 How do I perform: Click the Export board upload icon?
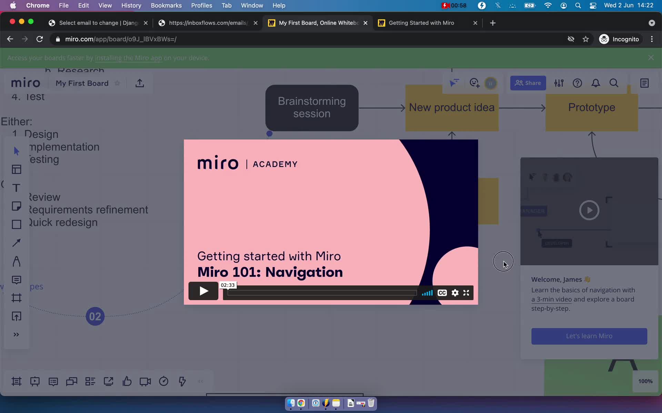click(140, 83)
